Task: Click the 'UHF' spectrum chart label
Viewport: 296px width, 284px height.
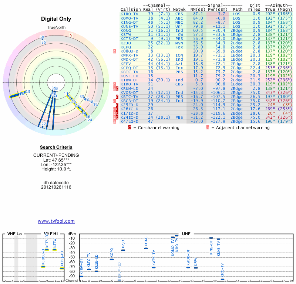Action: click(186, 234)
